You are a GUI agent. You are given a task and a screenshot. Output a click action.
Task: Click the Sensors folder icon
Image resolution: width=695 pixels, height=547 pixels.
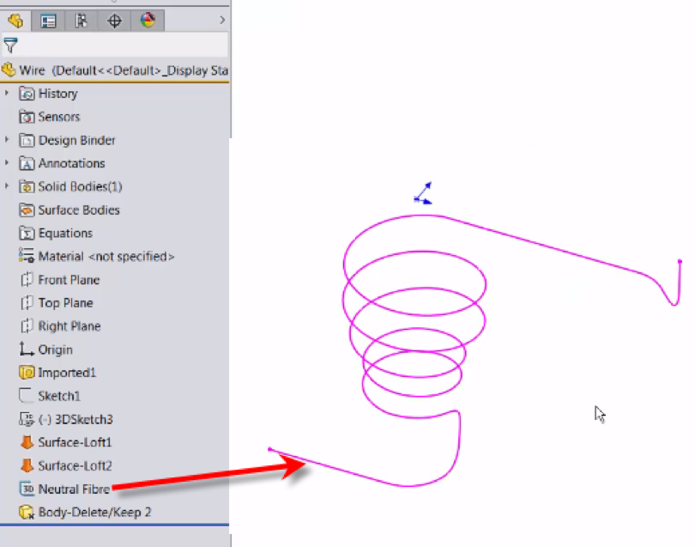(27, 117)
